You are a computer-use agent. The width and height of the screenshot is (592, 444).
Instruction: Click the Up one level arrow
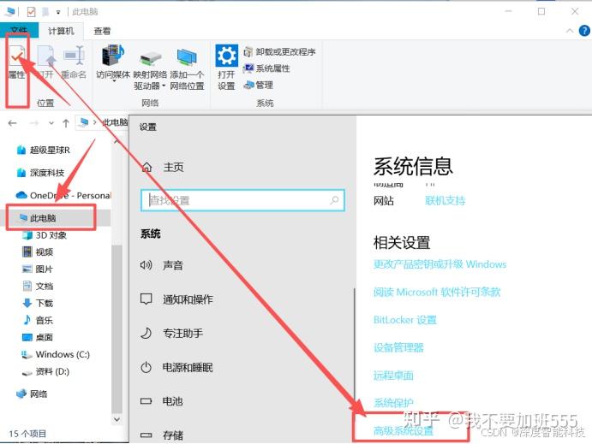[x=66, y=123]
